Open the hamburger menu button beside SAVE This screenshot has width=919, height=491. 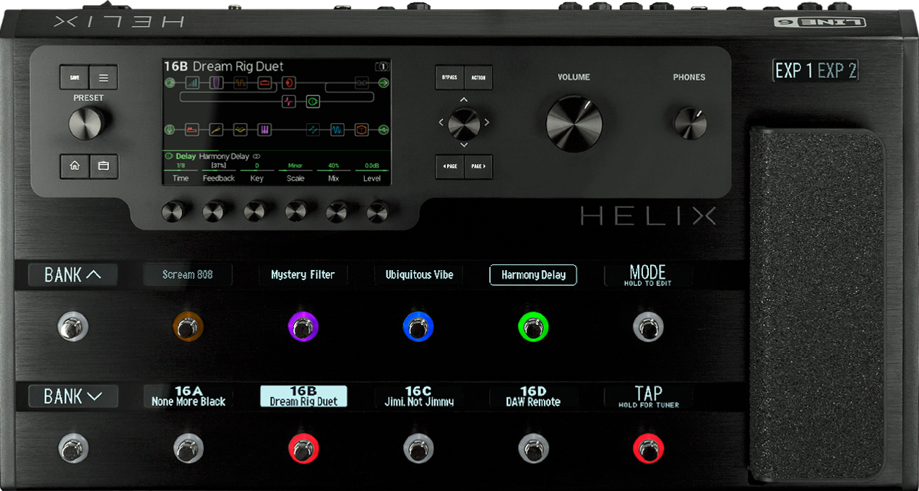(103, 77)
